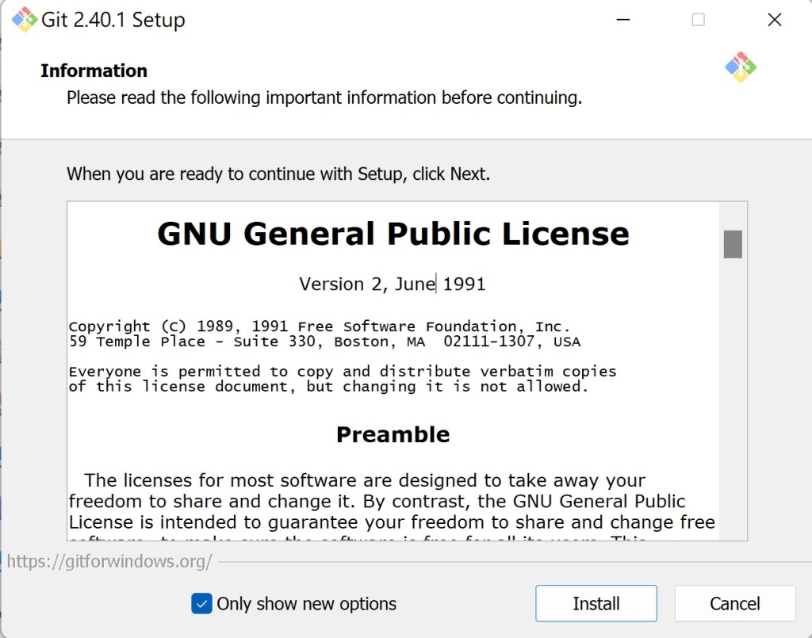This screenshot has width=812, height=638.
Task: Click the "59 Temple Place" address line
Action: [x=324, y=342]
